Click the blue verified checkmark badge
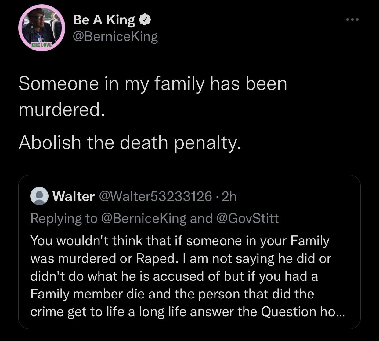The height and width of the screenshot is (341, 379). [145, 20]
